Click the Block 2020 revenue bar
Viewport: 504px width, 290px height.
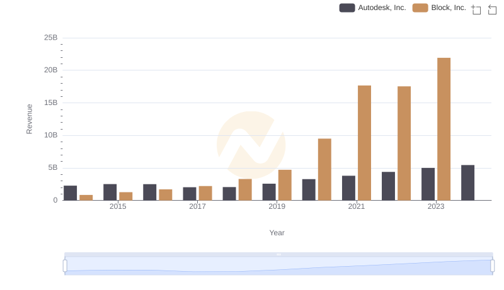pos(324,169)
